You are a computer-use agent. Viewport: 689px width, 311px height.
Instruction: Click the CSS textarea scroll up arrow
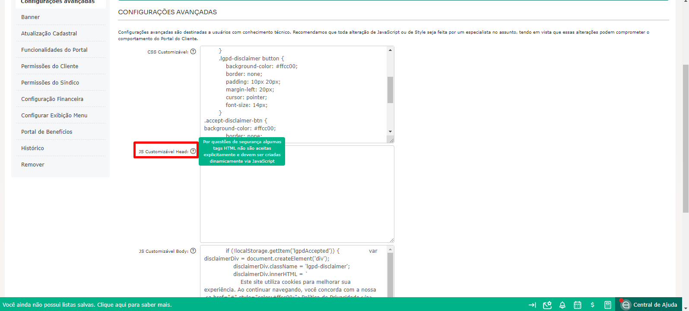point(390,50)
